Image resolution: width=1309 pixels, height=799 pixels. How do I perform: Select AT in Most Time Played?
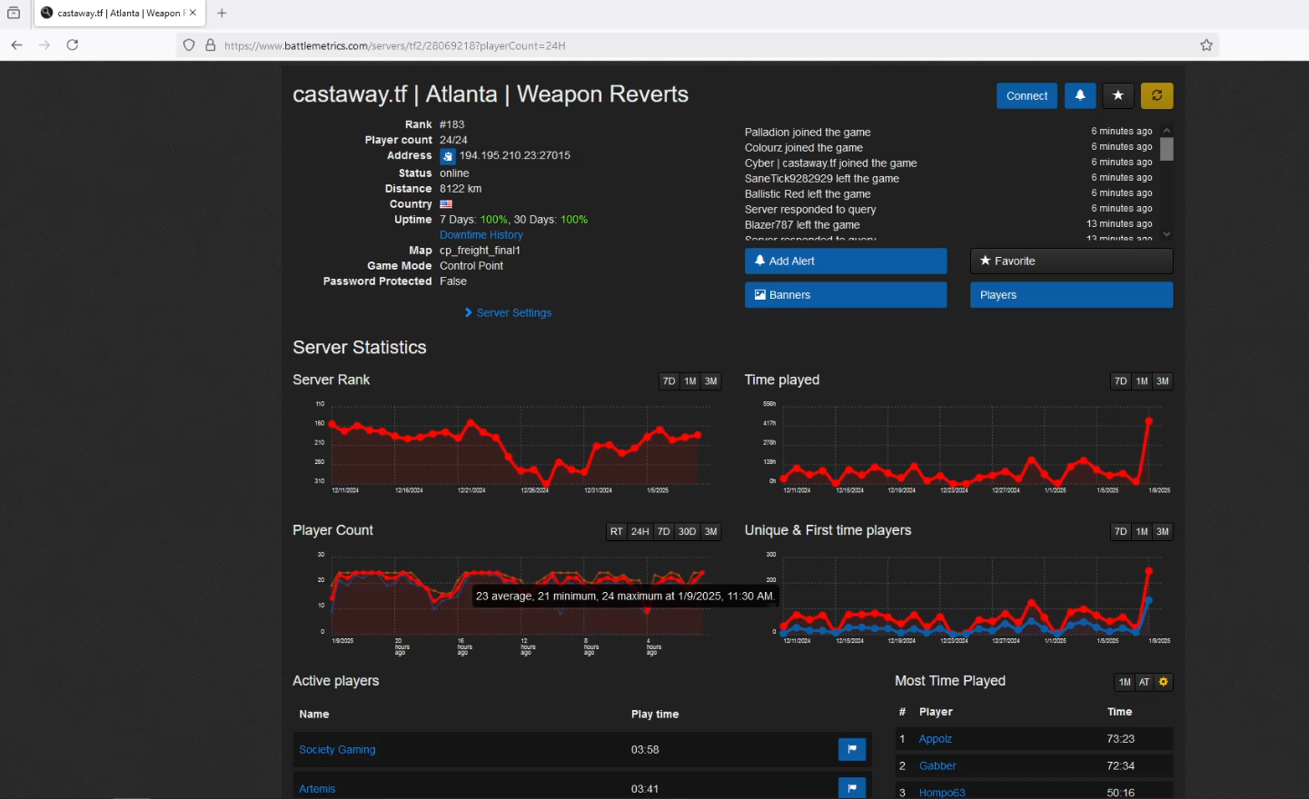(x=1145, y=682)
